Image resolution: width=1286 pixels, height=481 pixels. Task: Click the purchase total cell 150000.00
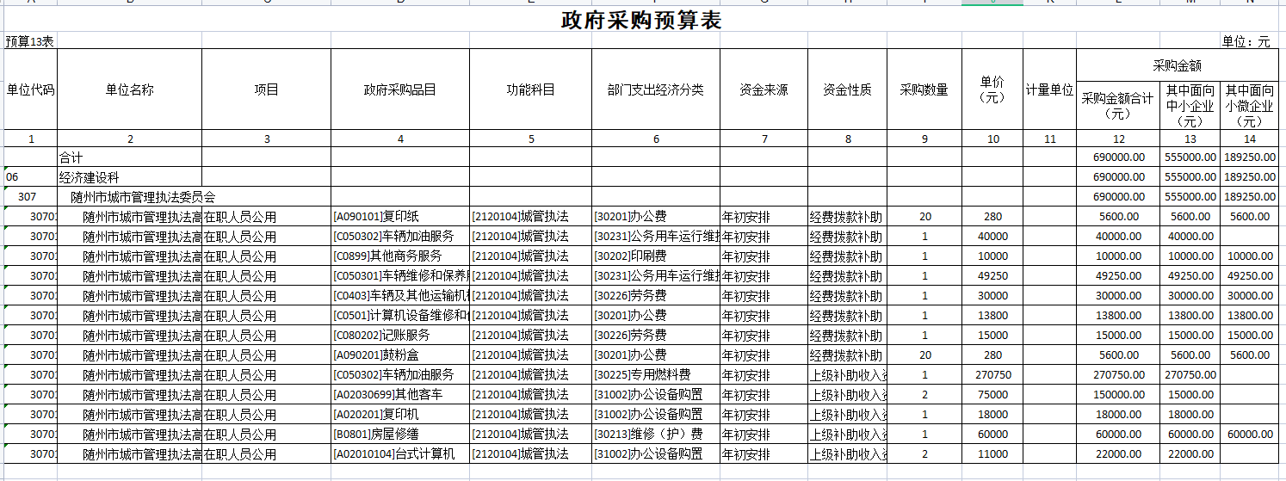point(1118,395)
